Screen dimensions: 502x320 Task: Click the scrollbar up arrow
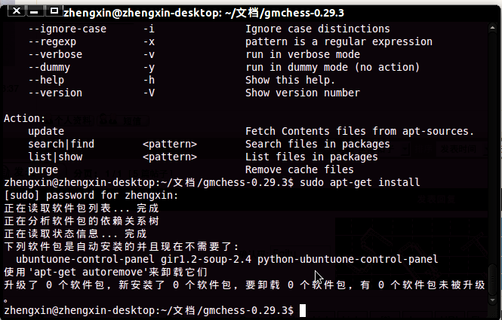coord(493,28)
